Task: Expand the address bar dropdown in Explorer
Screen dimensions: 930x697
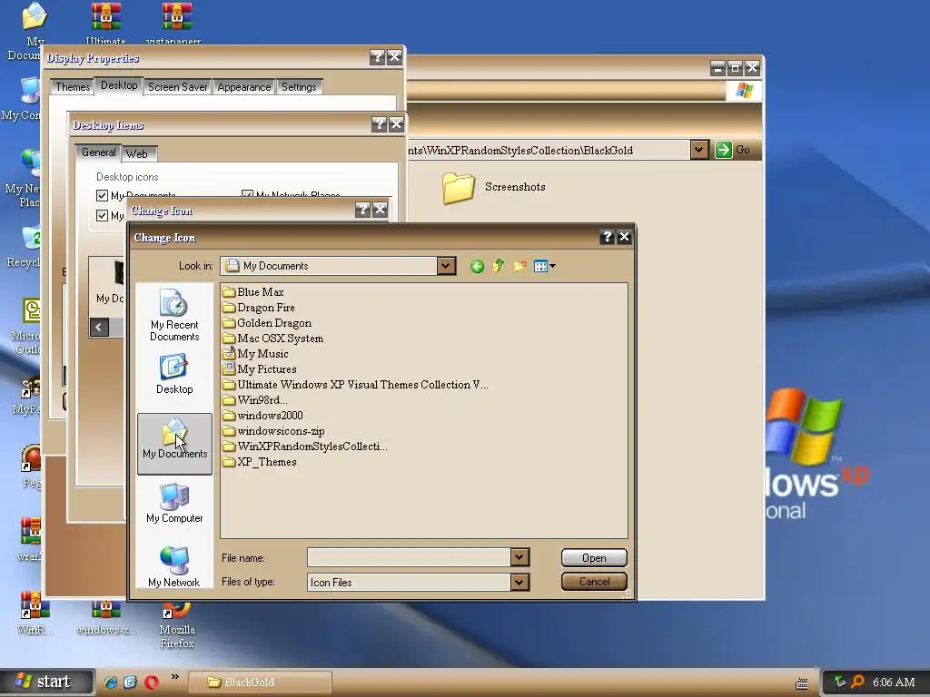Action: [x=699, y=150]
